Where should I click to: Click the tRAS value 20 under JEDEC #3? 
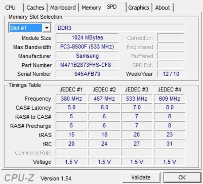point(137,135)
